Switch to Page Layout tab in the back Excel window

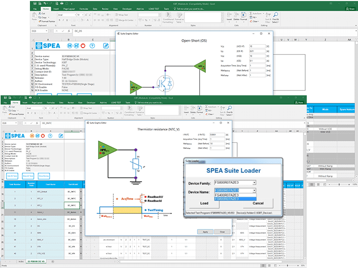point(69,9)
